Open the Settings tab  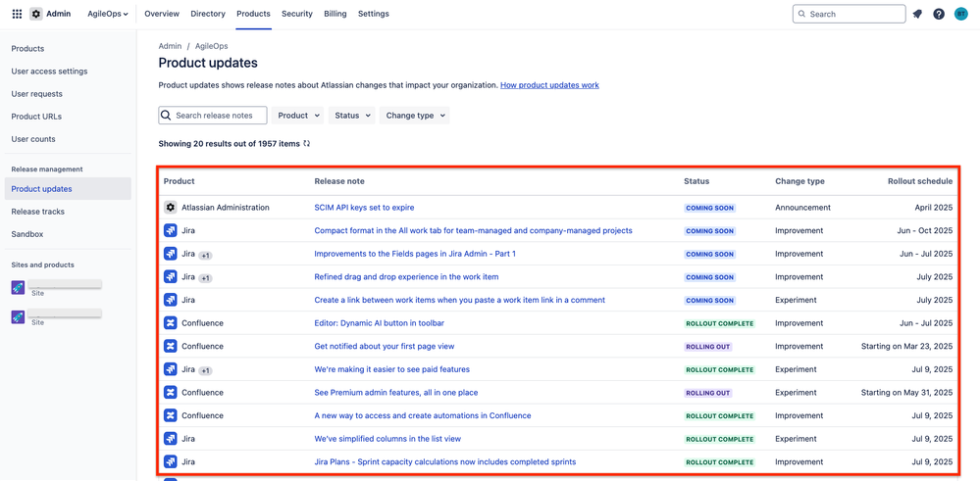click(373, 14)
